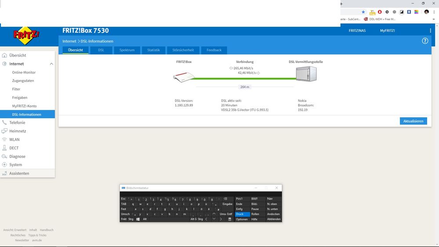Click the Assistenten wizard icon
The image size is (439, 247).
(4, 173)
